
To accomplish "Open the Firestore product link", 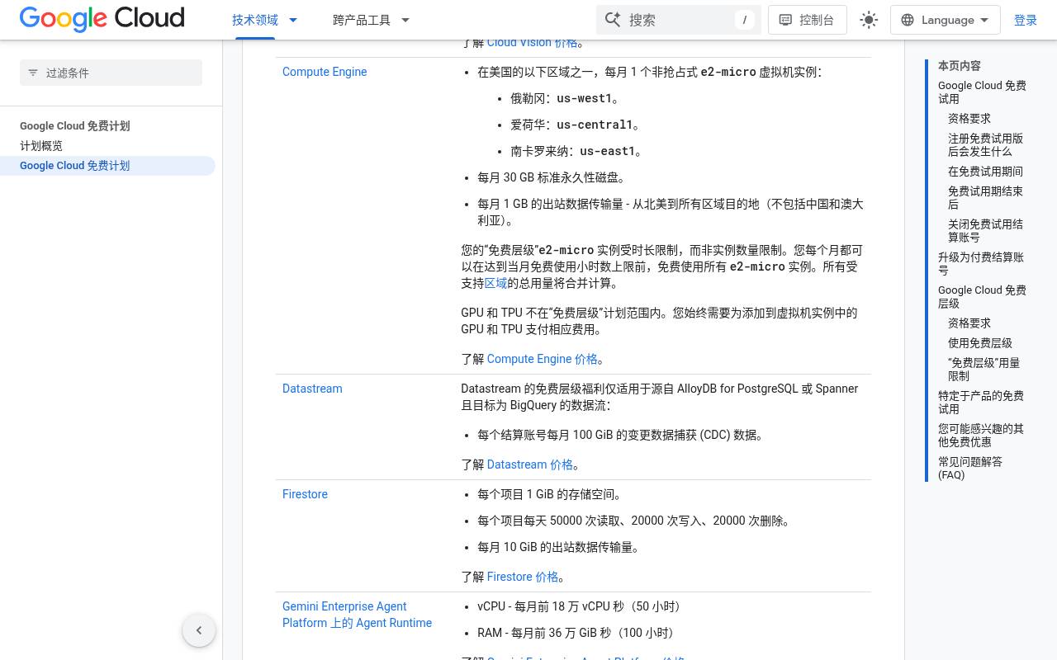I will click(x=305, y=494).
